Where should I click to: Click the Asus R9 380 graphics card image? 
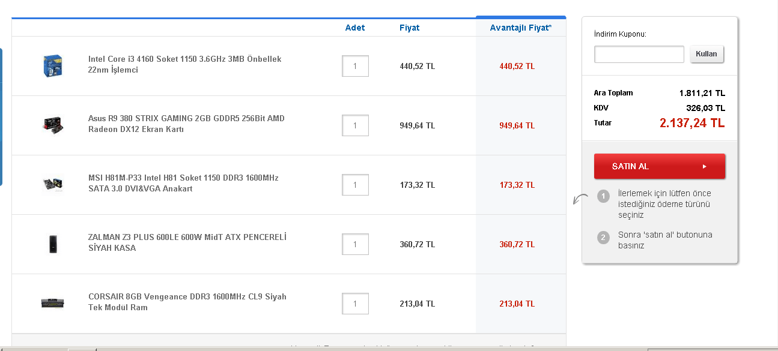[53, 124]
